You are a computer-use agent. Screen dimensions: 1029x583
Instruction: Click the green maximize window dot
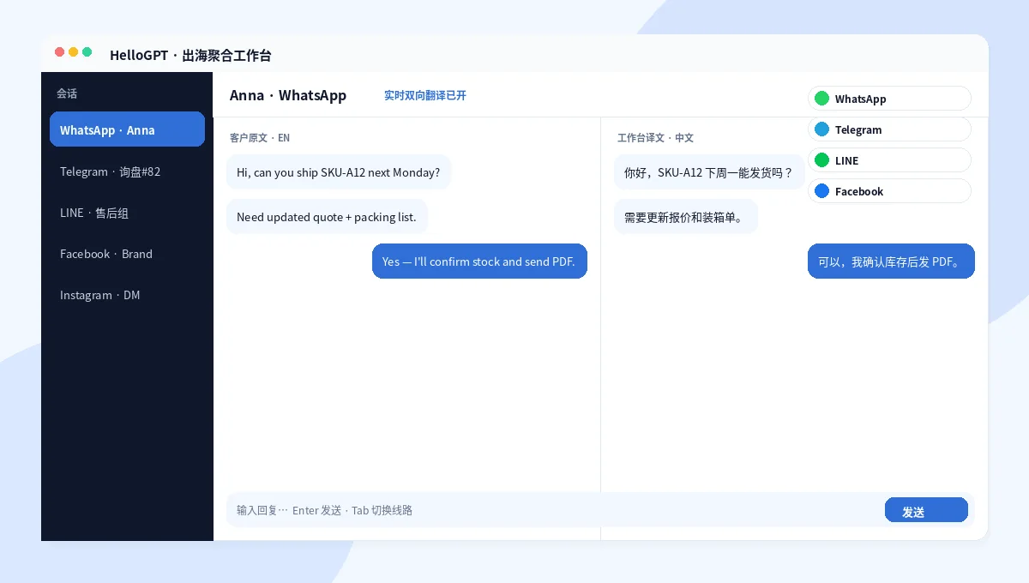[x=87, y=52]
